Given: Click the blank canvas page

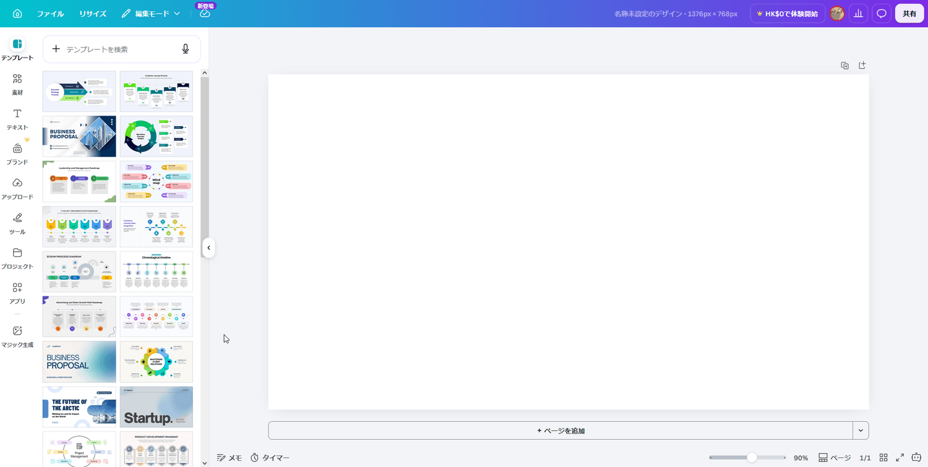Looking at the screenshot, I should (x=568, y=242).
